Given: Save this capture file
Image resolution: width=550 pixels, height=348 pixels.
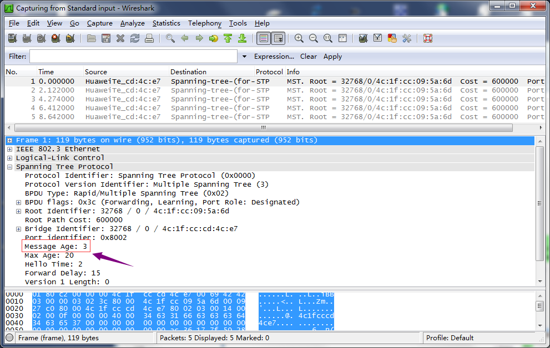Looking at the screenshot, I should click(x=106, y=38).
